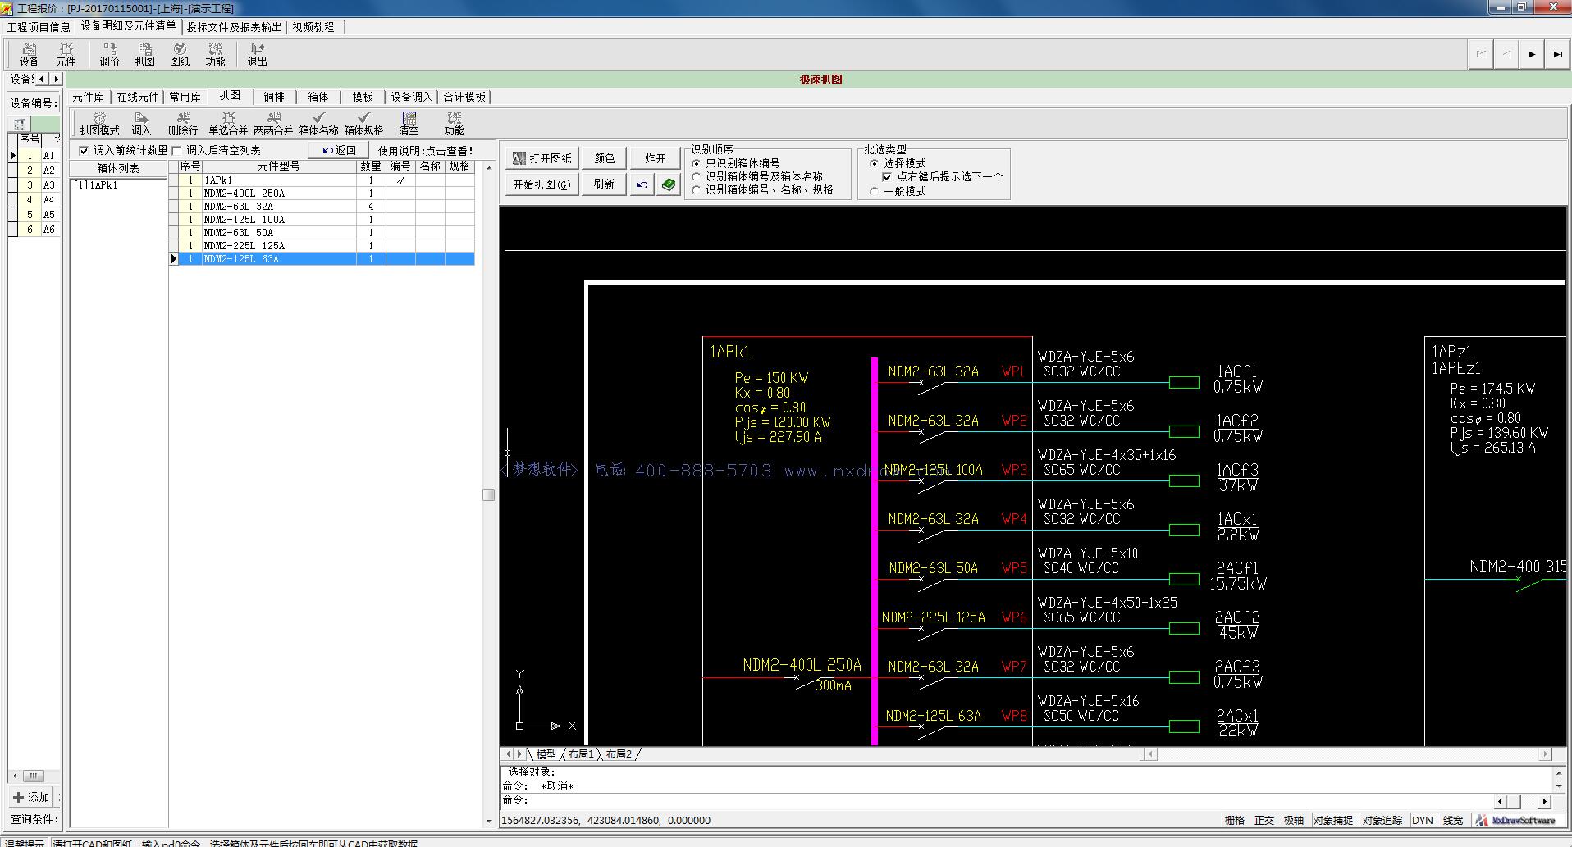Screen dimensions: 1572x847
Task: Open the green help book icon
Action: [669, 184]
